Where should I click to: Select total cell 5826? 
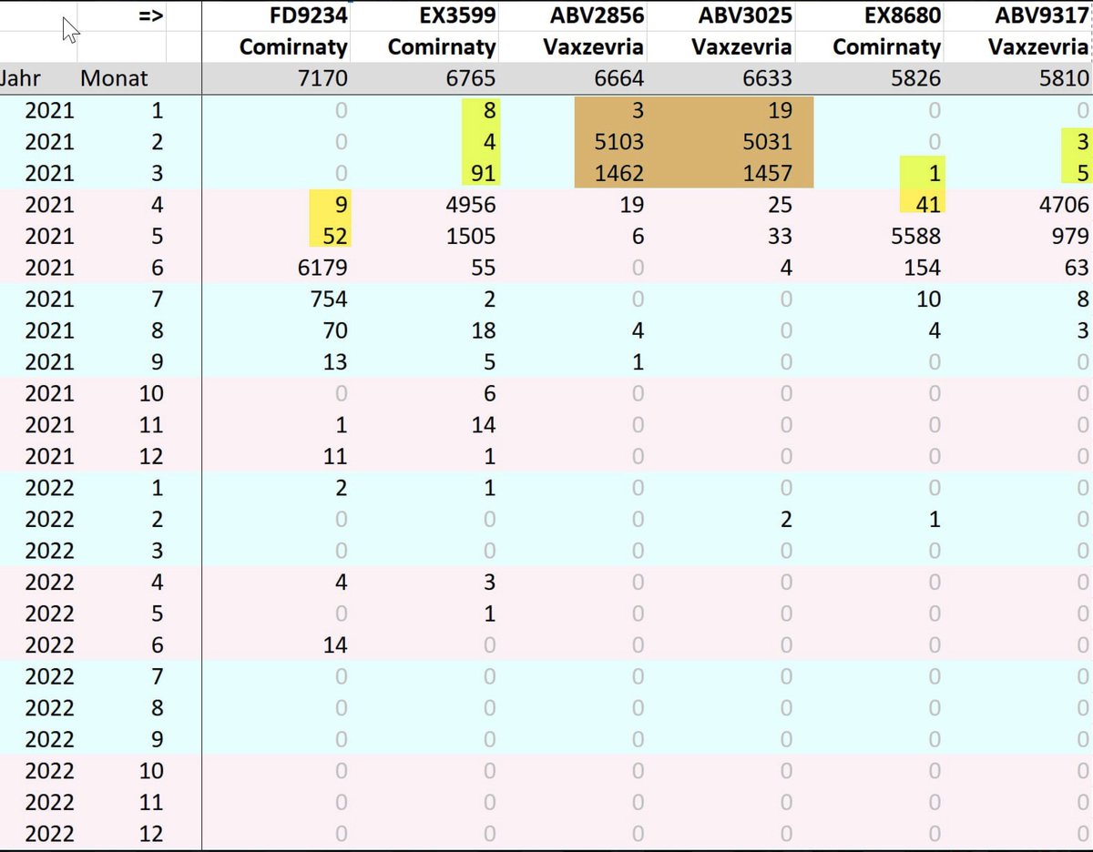point(915,79)
